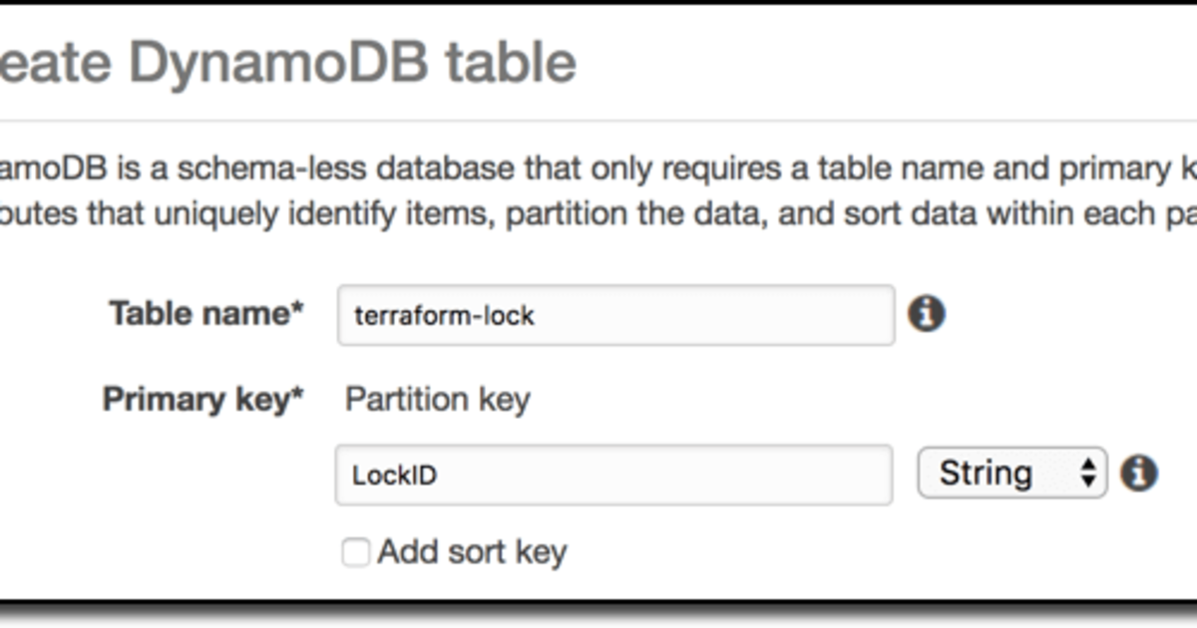The width and height of the screenshot is (1197, 628).
Task: Click the Create DynamoDB table heading
Action: point(289,62)
